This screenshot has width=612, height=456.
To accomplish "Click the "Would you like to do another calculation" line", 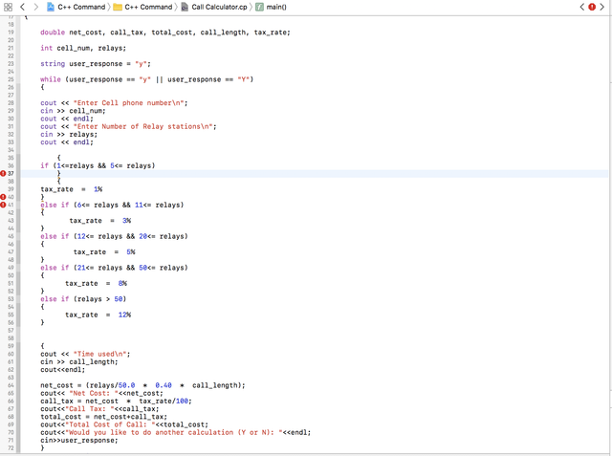I will pos(176,433).
